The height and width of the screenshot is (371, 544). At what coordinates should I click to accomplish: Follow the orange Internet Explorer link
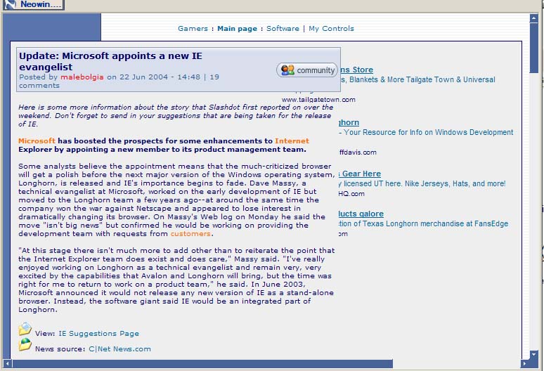click(292, 141)
